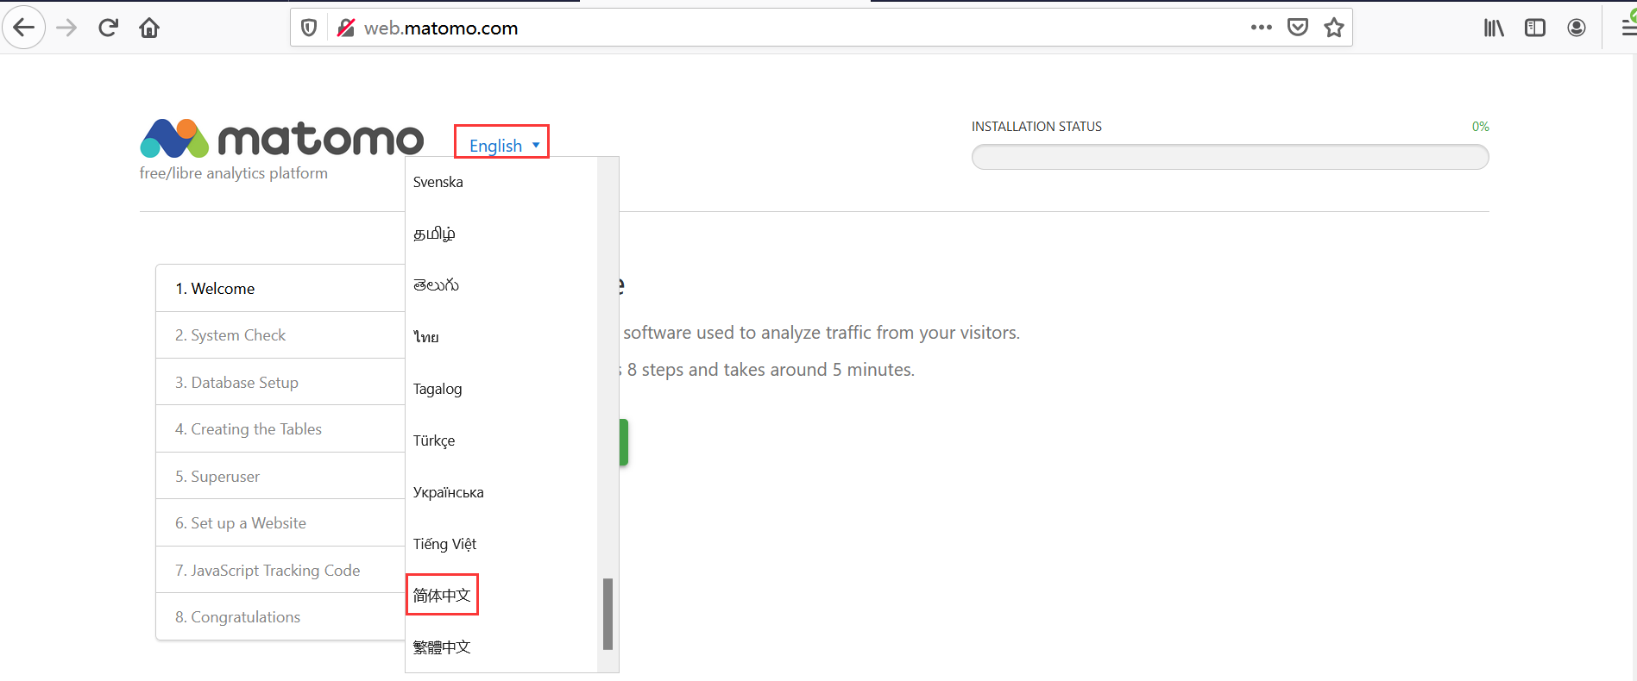
Task: Click the insecure connection lock icon
Action: [346, 28]
